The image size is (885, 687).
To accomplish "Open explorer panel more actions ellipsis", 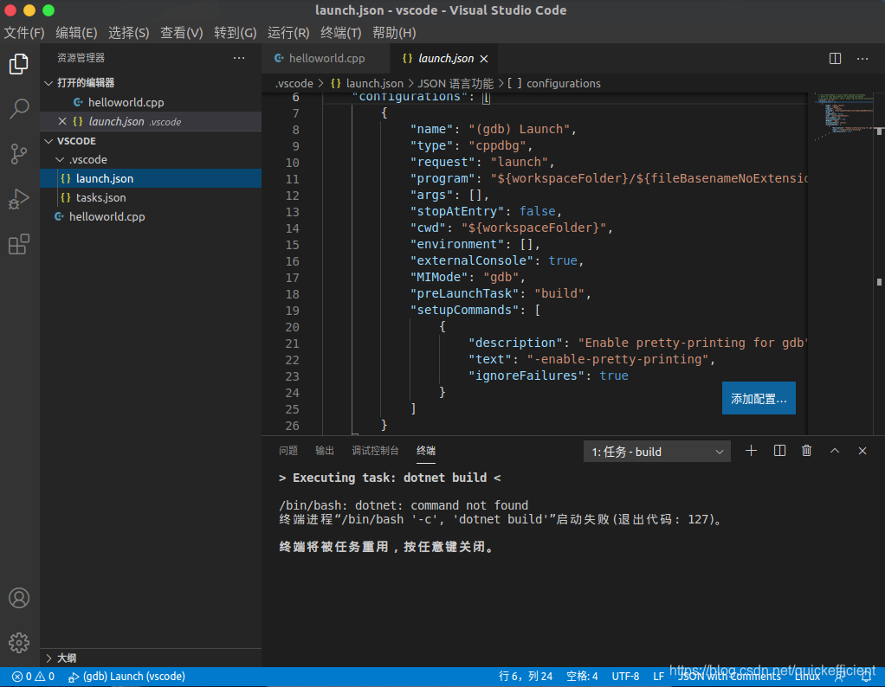I will tap(239, 57).
